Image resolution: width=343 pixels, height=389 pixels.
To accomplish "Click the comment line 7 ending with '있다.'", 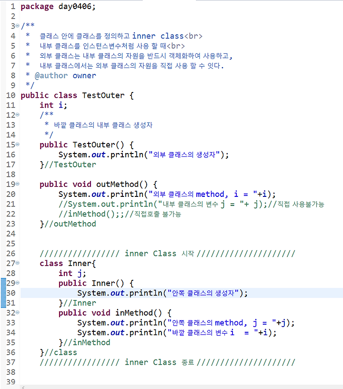I will pyautogui.click(x=131, y=66).
